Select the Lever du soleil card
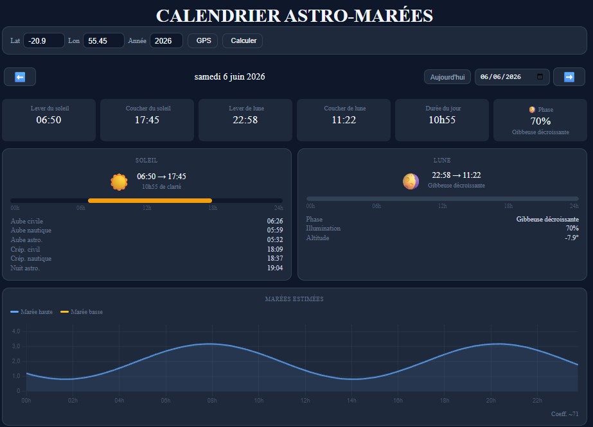593x427 pixels. click(49, 120)
